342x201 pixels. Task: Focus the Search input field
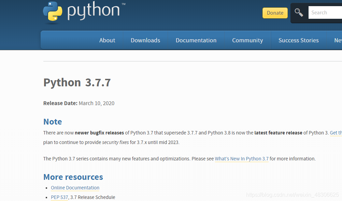tap(325, 12)
